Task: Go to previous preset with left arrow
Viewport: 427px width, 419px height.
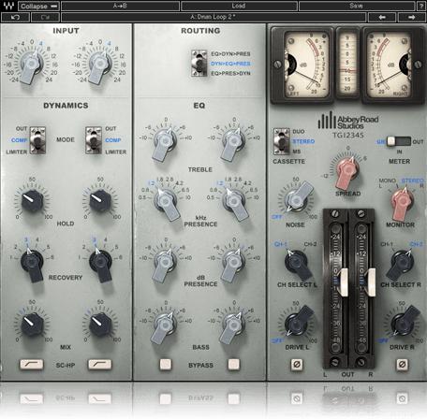Action: coord(382,17)
